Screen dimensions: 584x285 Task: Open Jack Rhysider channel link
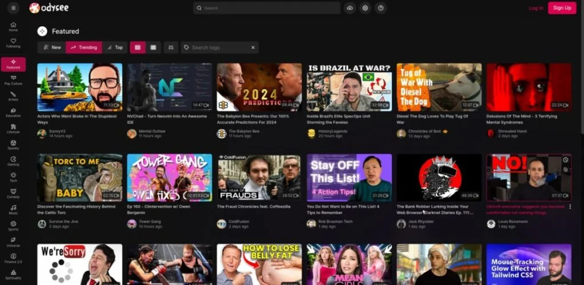(x=421, y=221)
